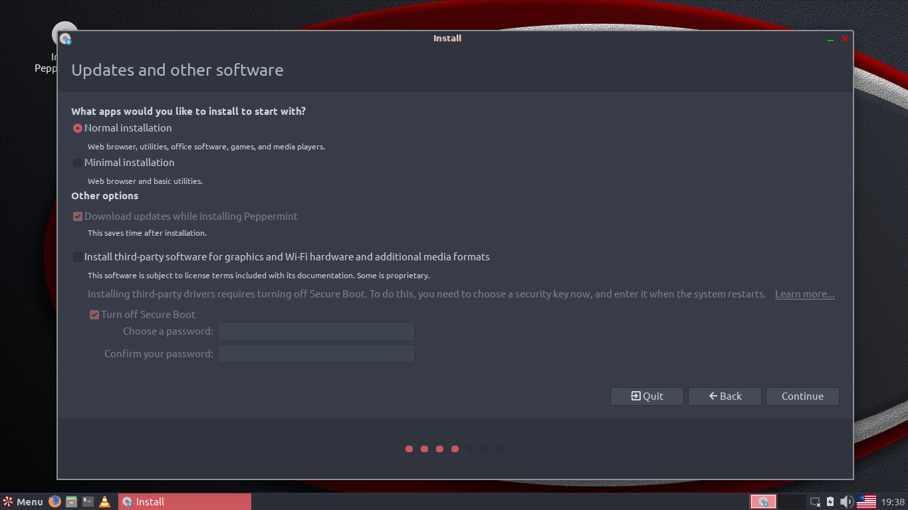Open the file manager panel icon
908x510 pixels.
coord(72,501)
